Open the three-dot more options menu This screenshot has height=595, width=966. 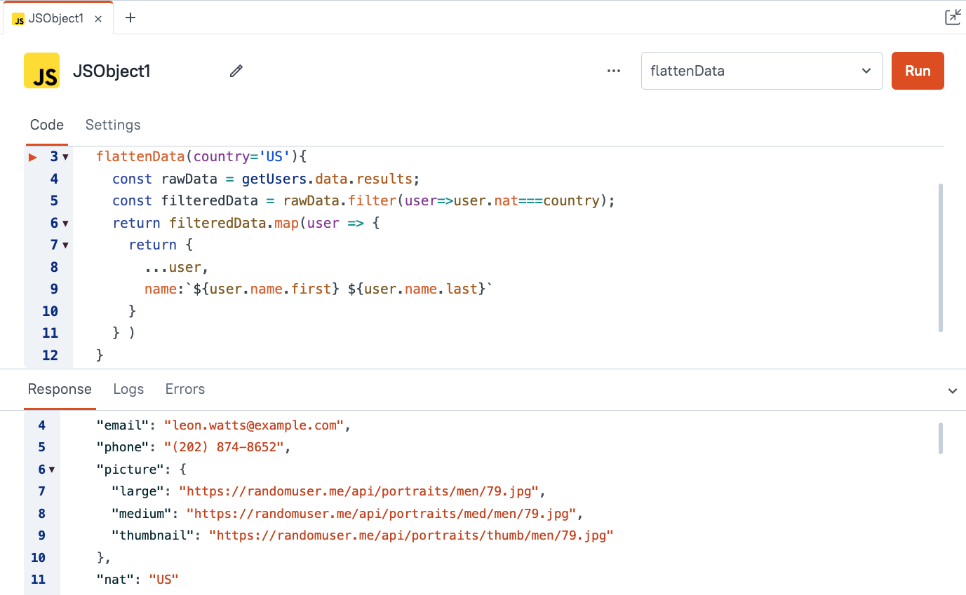614,71
